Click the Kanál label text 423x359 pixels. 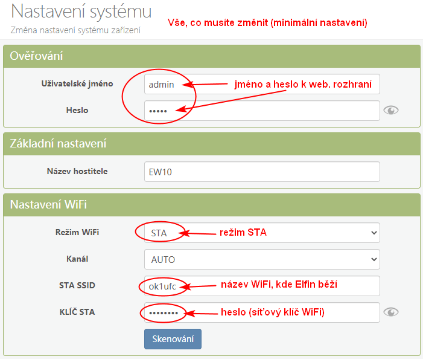click(x=77, y=259)
